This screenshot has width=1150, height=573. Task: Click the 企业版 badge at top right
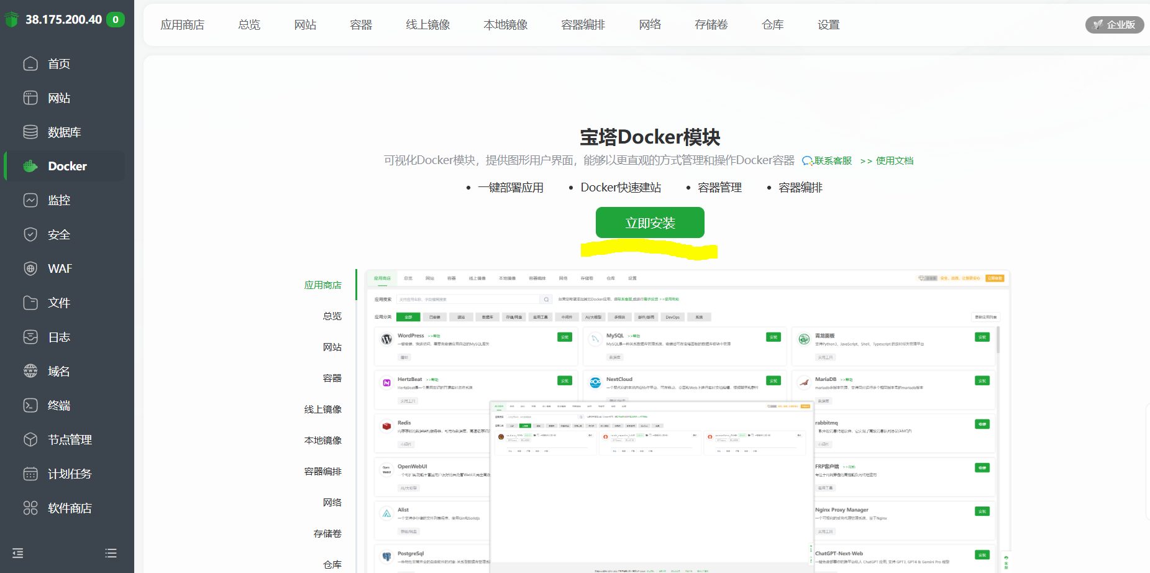tap(1115, 25)
